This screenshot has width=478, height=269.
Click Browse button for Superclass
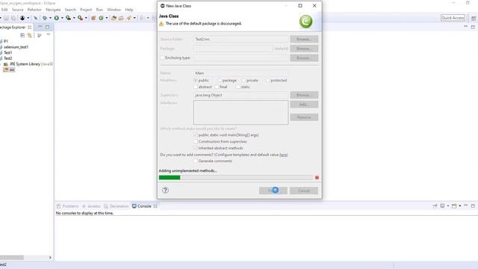pos(304,95)
